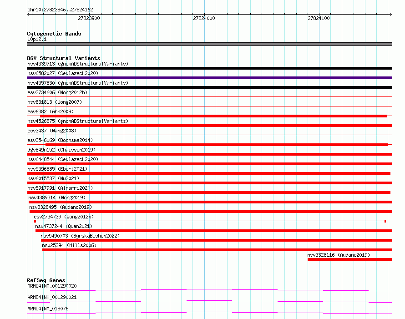Click the thin red line of esv2734739

click(210, 221)
